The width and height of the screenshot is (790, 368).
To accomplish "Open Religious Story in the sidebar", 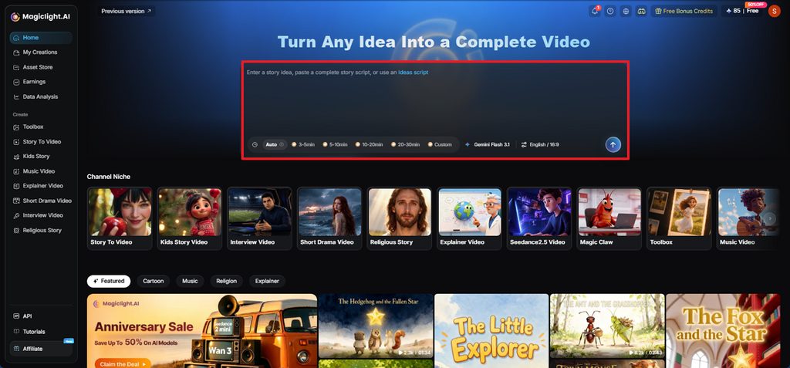I will click(x=41, y=231).
